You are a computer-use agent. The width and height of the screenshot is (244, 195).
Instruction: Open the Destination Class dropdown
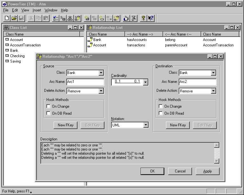coord(213,73)
